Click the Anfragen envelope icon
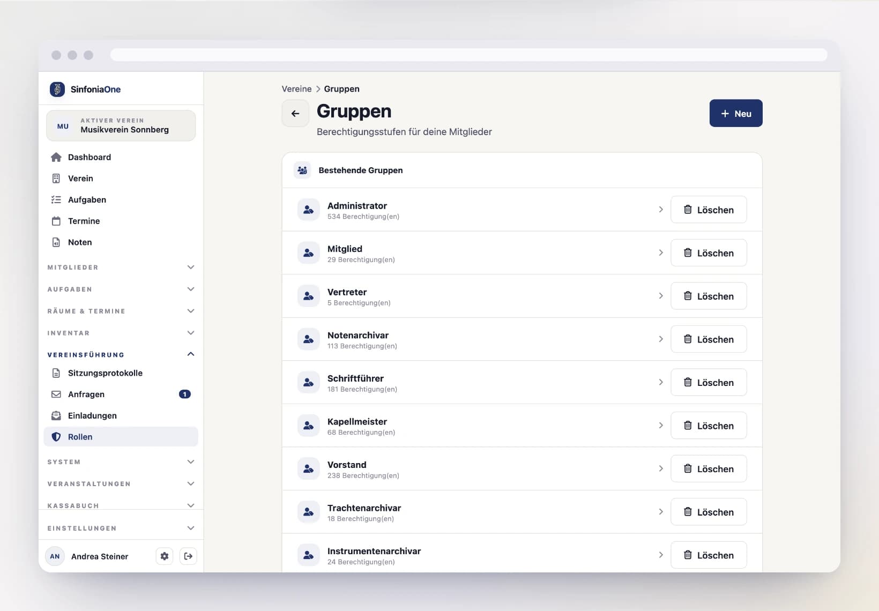 pyautogui.click(x=56, y=394)
